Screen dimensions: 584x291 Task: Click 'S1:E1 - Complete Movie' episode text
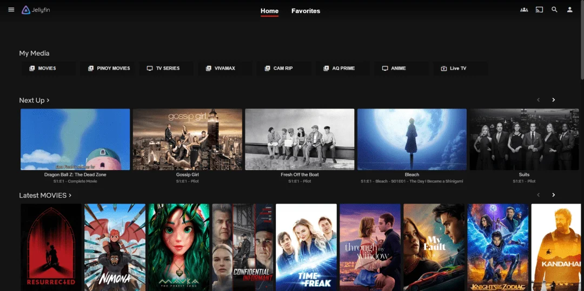tap(75, 181)
